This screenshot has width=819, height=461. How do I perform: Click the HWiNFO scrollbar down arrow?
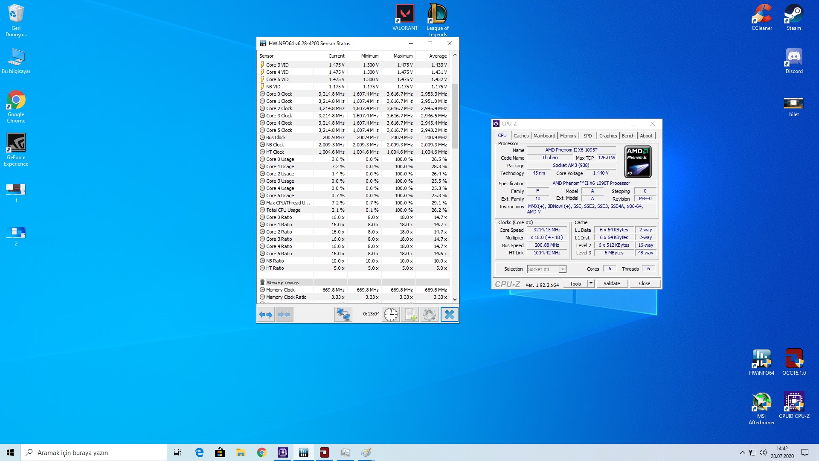(455, 300)
